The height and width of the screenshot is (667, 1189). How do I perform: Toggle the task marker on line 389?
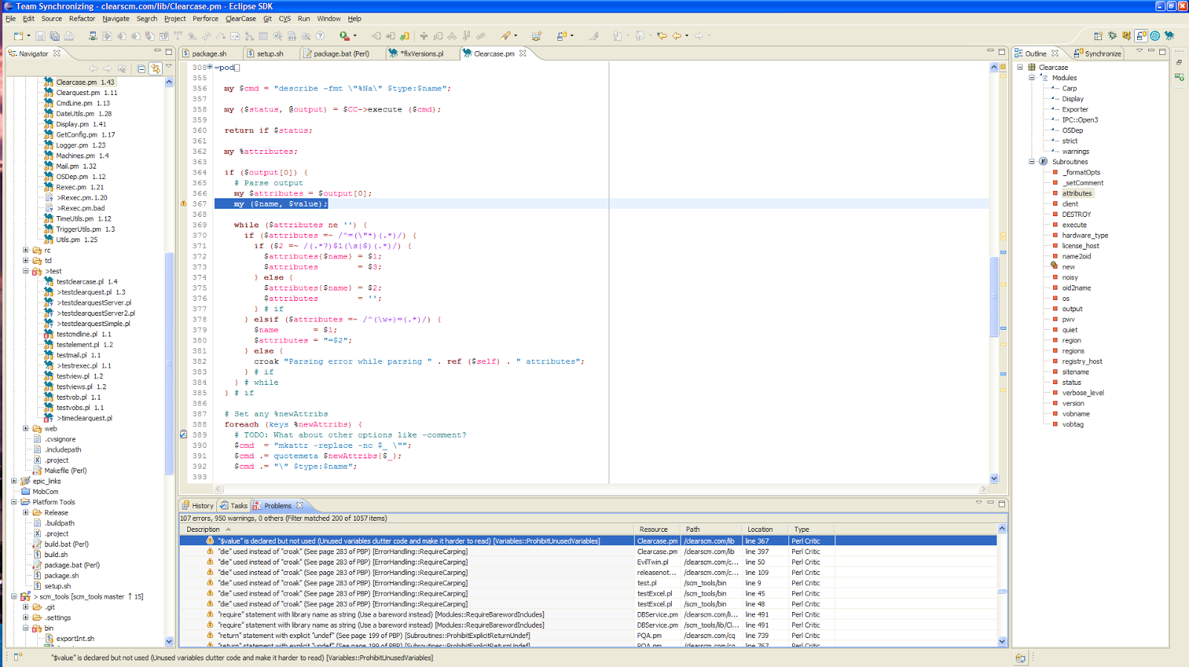(x=184, y=435)
